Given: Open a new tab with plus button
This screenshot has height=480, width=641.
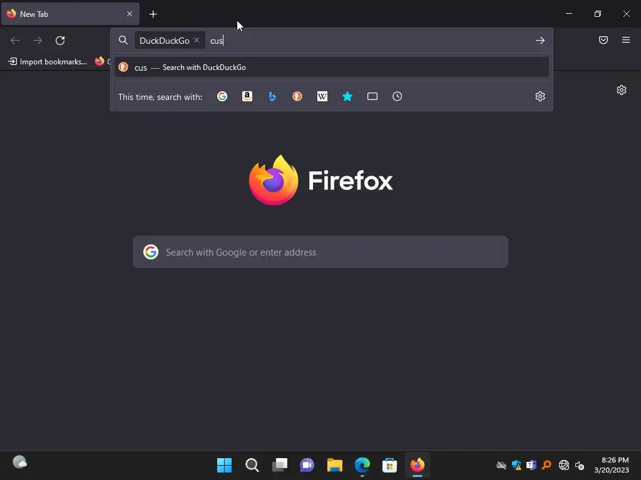Looking at the screenshot, I should [153, 14].
